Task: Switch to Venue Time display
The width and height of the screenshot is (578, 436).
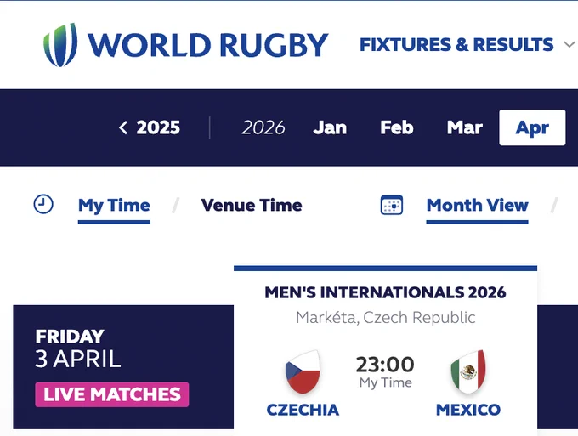Action: point(252,205)
